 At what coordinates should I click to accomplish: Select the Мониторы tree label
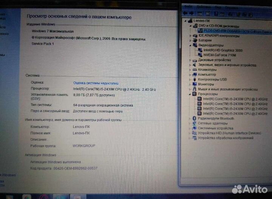[206, 84]
